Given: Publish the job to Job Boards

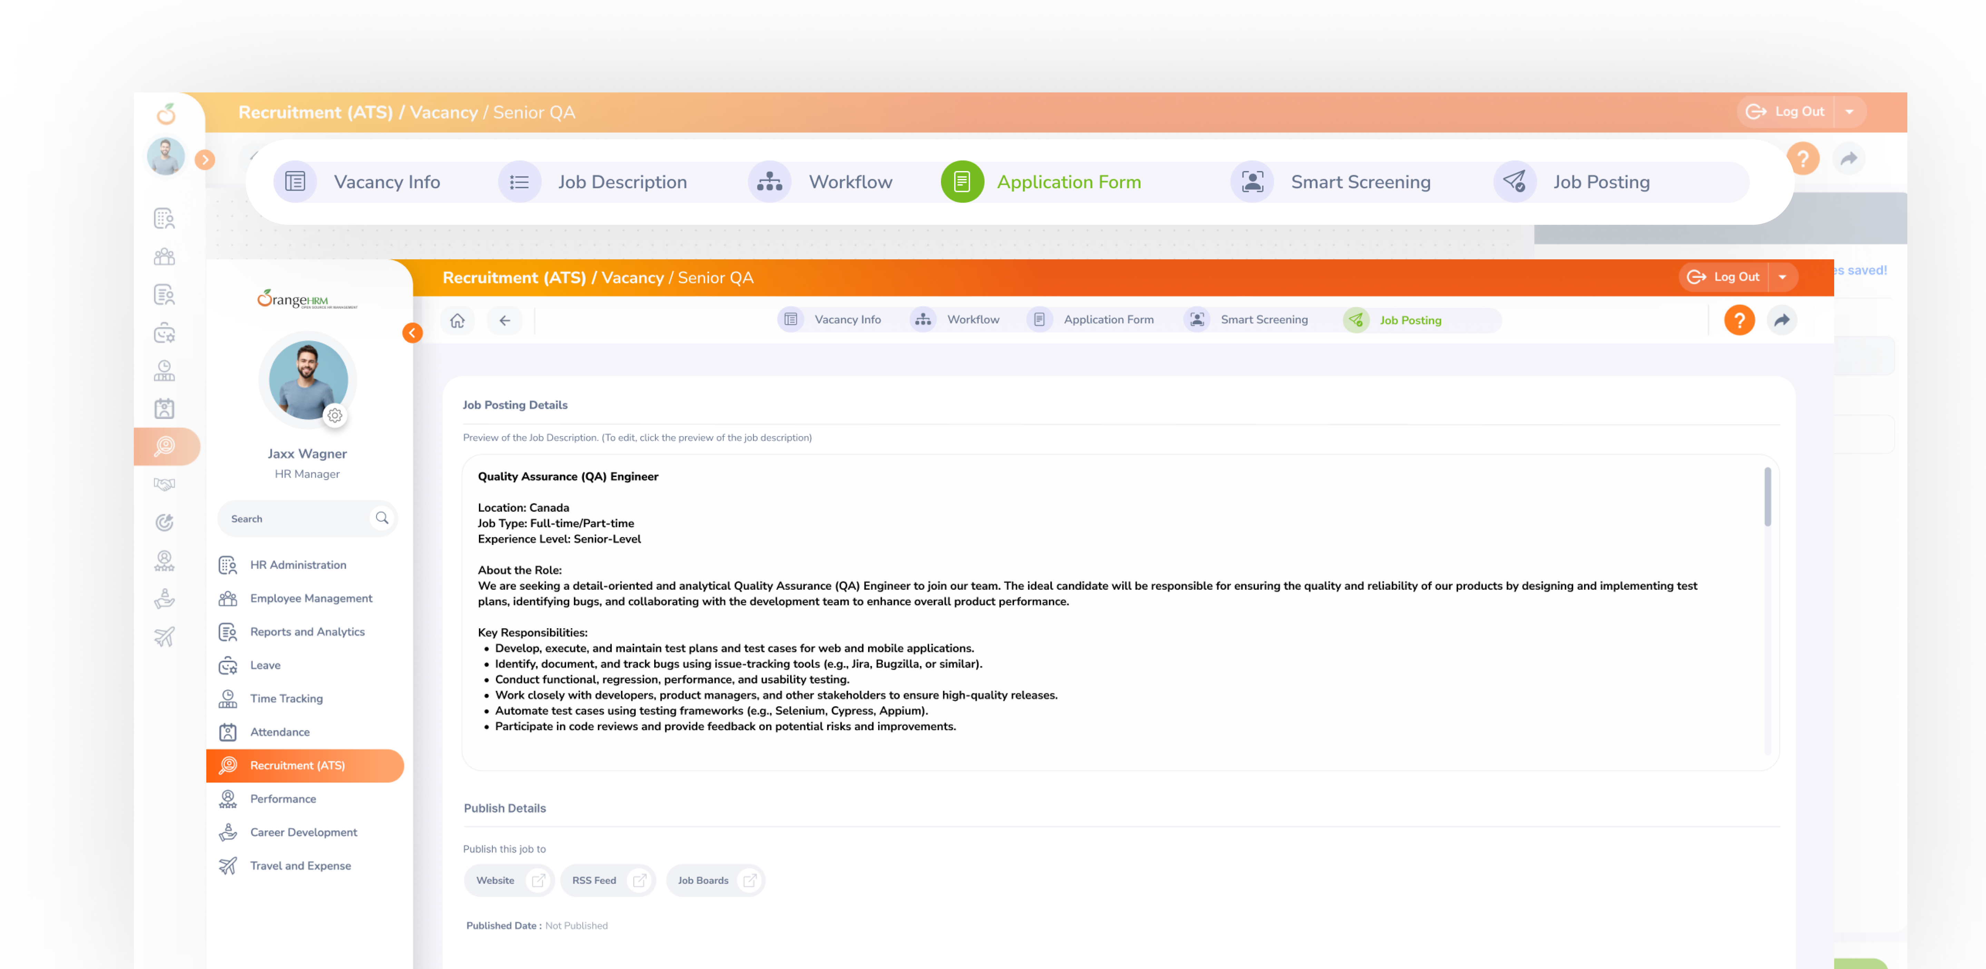Looking at the screenshot, I should (716, 880).
